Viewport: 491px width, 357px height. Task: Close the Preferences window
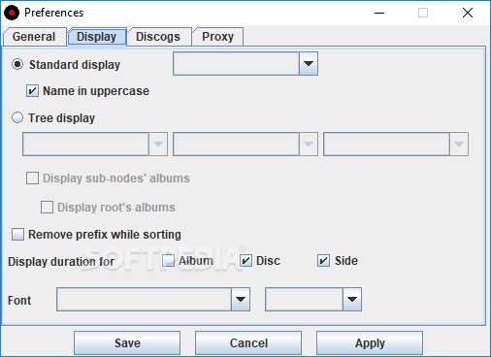pyautogui.click(x=468, y=13)
